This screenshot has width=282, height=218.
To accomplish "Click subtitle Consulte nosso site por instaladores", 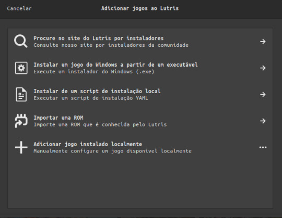I will click(111, 45).
